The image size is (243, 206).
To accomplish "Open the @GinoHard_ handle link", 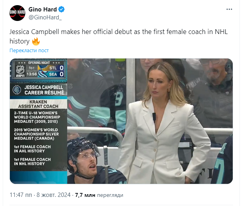I will pos(45,17).
